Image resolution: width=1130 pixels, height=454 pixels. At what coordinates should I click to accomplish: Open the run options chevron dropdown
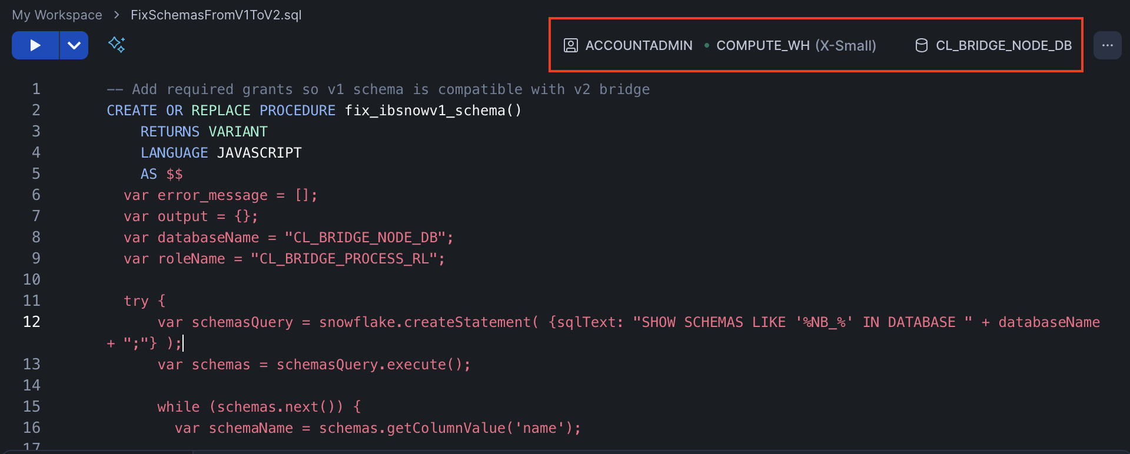click(74, 45)
